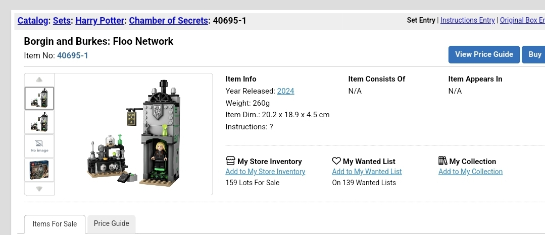
Task: Select the box art thumbnail
Action: (x=39, y=170)
